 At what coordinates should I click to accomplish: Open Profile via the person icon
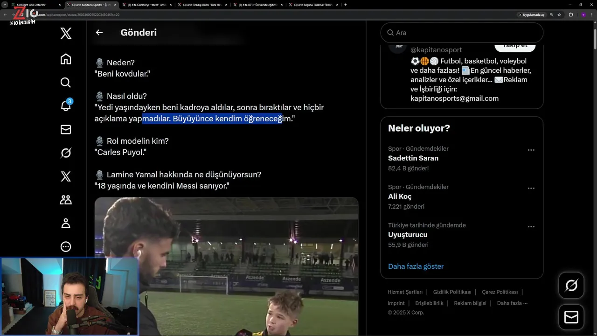point(66,223)
